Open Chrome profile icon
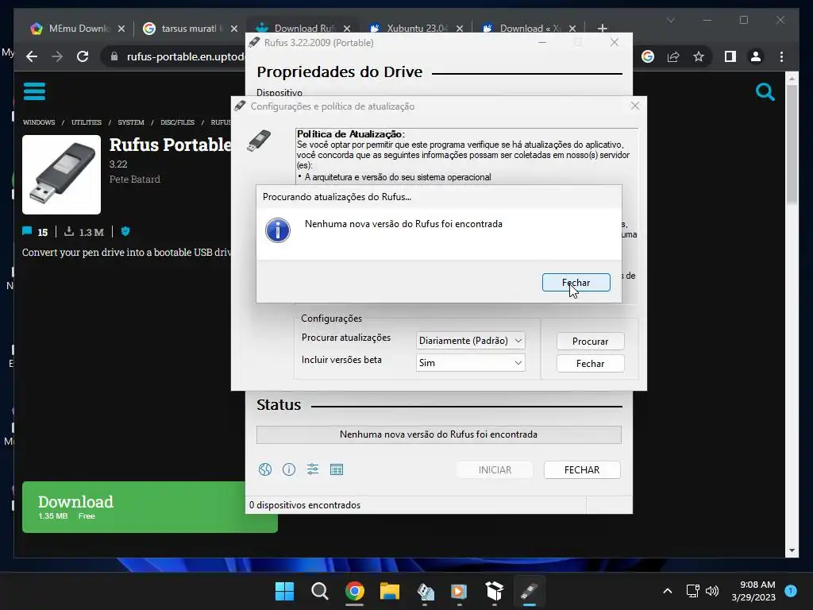Image resolution: width=813 pixels, height=610 pixels. pyautogui.click(x=756, y=56)
